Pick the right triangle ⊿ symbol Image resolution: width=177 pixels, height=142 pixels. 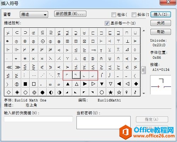(x=127, y=49)
